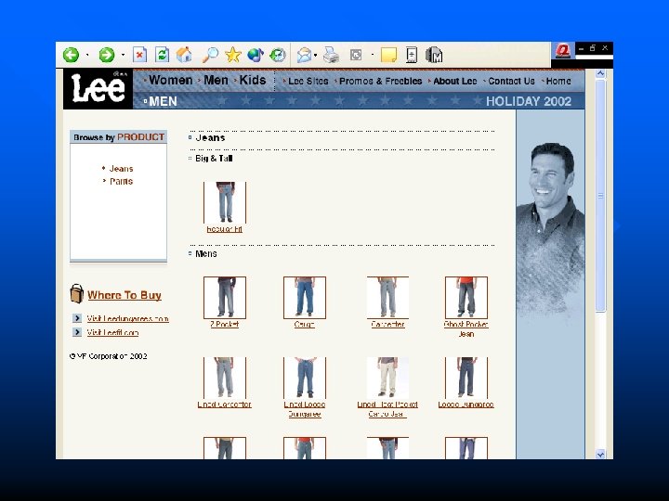Open the Lined Loose Dungaree link
Image resolution: width=669 pixels, height=501 pixels.
pyautogui.click(x=304, y=409)
